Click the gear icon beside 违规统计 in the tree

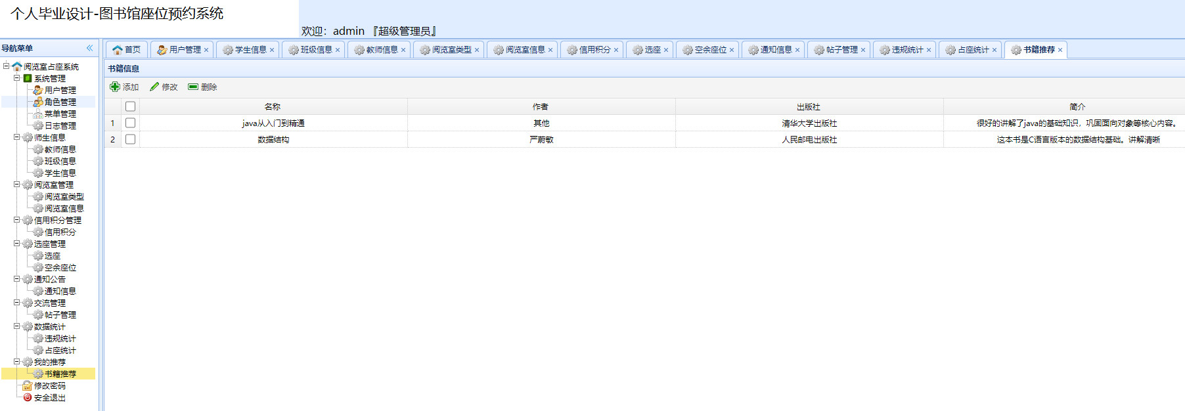click(38, 338)
